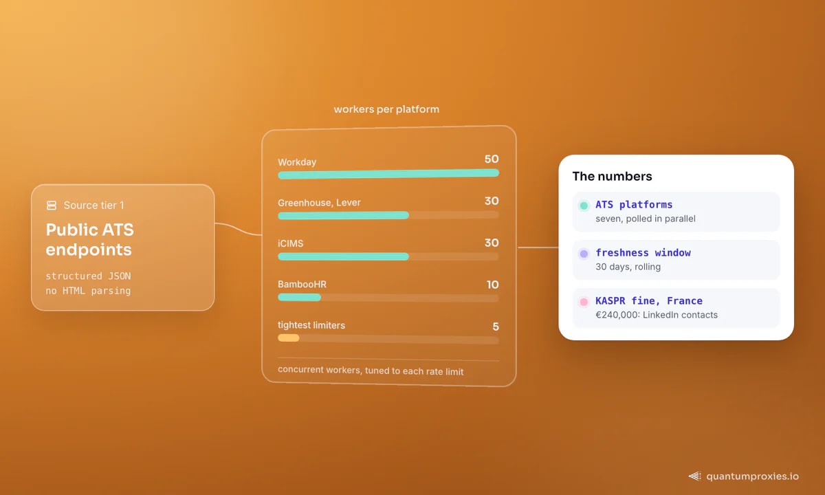
Task: Click '30 days, rolling' text
Action: point(628,267)
